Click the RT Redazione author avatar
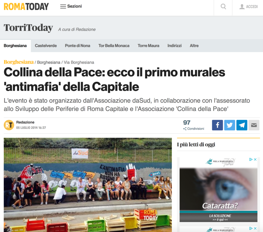 pos(9,125)
